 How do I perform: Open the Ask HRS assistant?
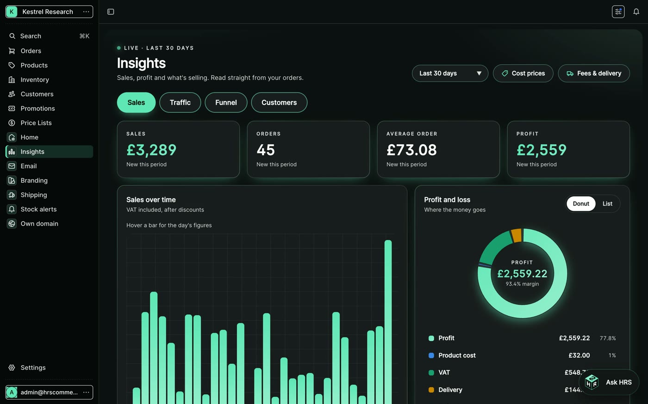click(x=609, y=382)
